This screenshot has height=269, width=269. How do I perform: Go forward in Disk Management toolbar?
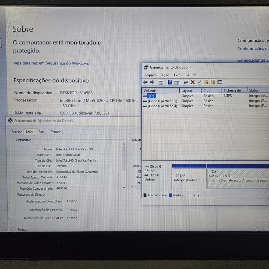152,83
